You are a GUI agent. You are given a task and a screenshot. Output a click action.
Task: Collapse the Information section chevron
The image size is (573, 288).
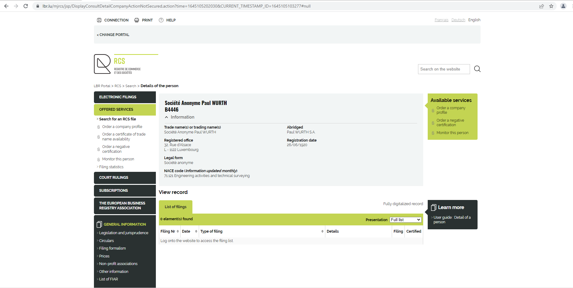166,117
